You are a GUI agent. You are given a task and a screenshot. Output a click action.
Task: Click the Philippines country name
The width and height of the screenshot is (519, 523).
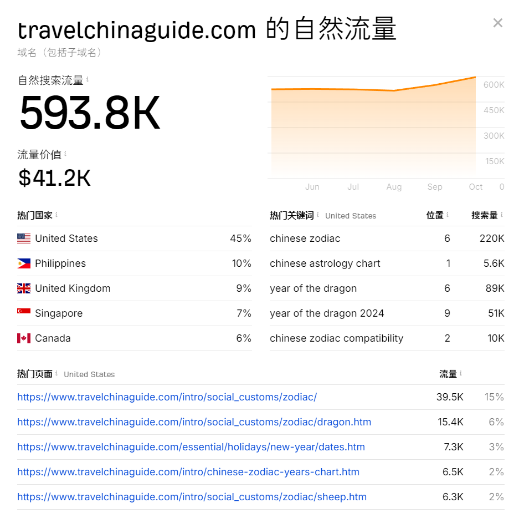60,263
